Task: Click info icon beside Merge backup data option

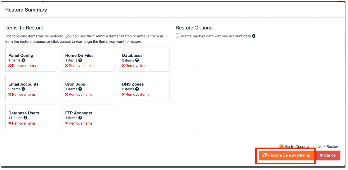Action: [254, 36]
